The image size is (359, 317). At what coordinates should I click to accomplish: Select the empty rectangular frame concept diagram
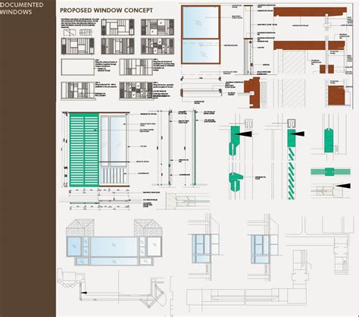(x=78, y=67)
